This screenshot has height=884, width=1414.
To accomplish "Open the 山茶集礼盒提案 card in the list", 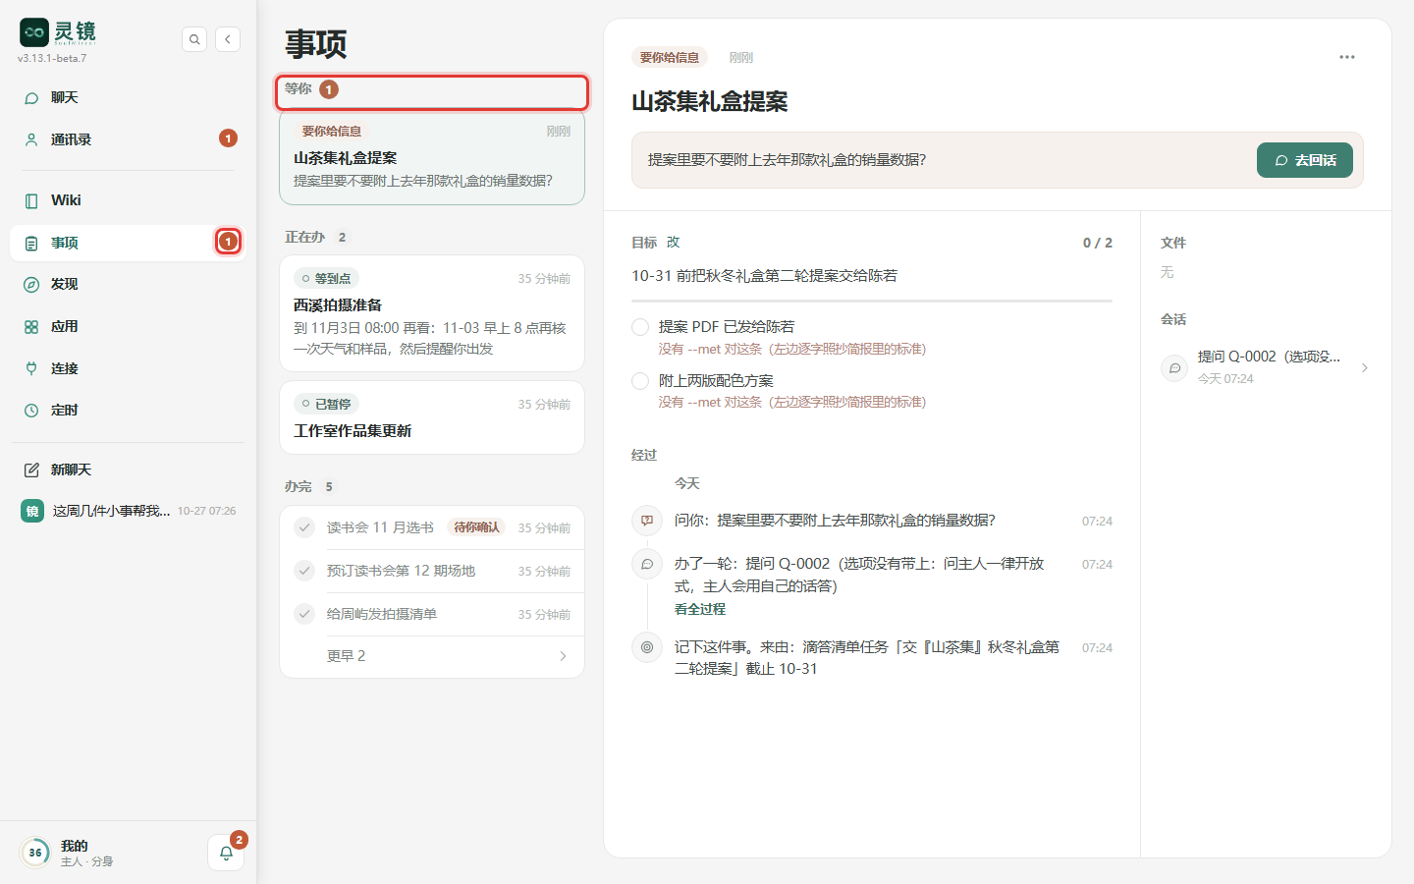I will (432, 157).
